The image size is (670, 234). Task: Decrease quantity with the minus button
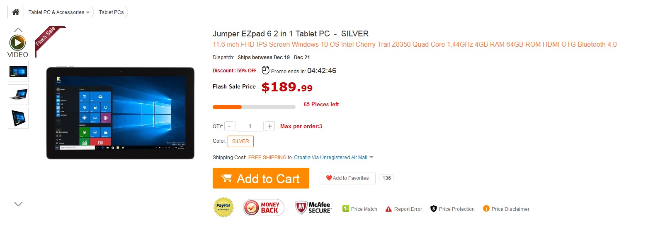click(x=229, y=126)
